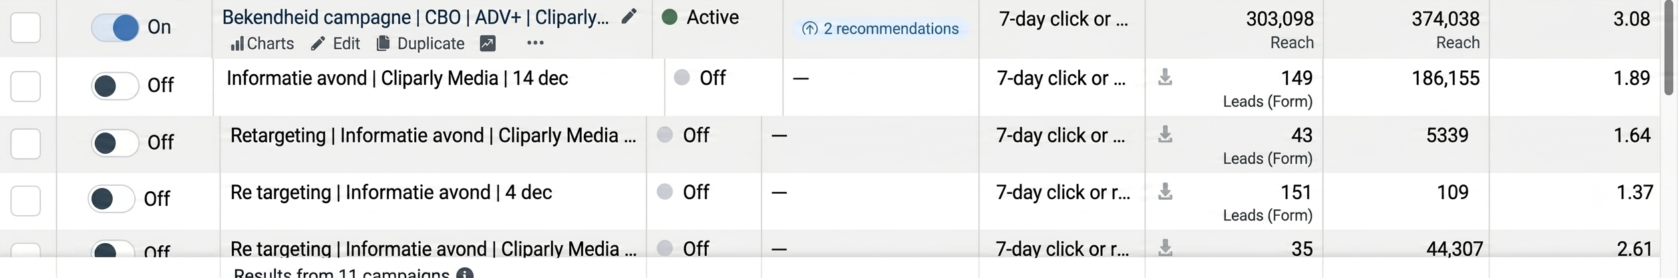Click the arrow chart icon beside Duplicate

point(488,43)
